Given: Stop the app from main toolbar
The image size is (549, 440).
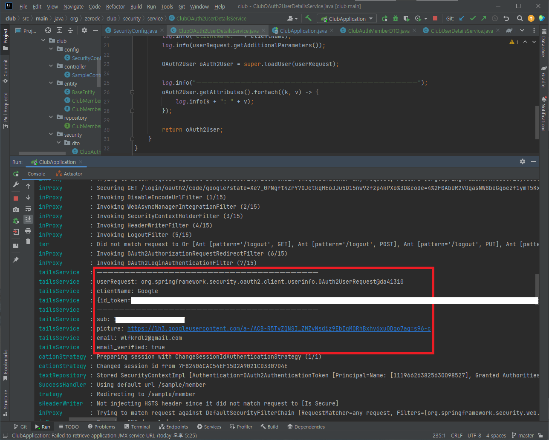Looking at the screenshot, I should coord(435,18).
